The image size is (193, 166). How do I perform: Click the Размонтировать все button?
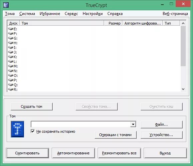point(119,153)
